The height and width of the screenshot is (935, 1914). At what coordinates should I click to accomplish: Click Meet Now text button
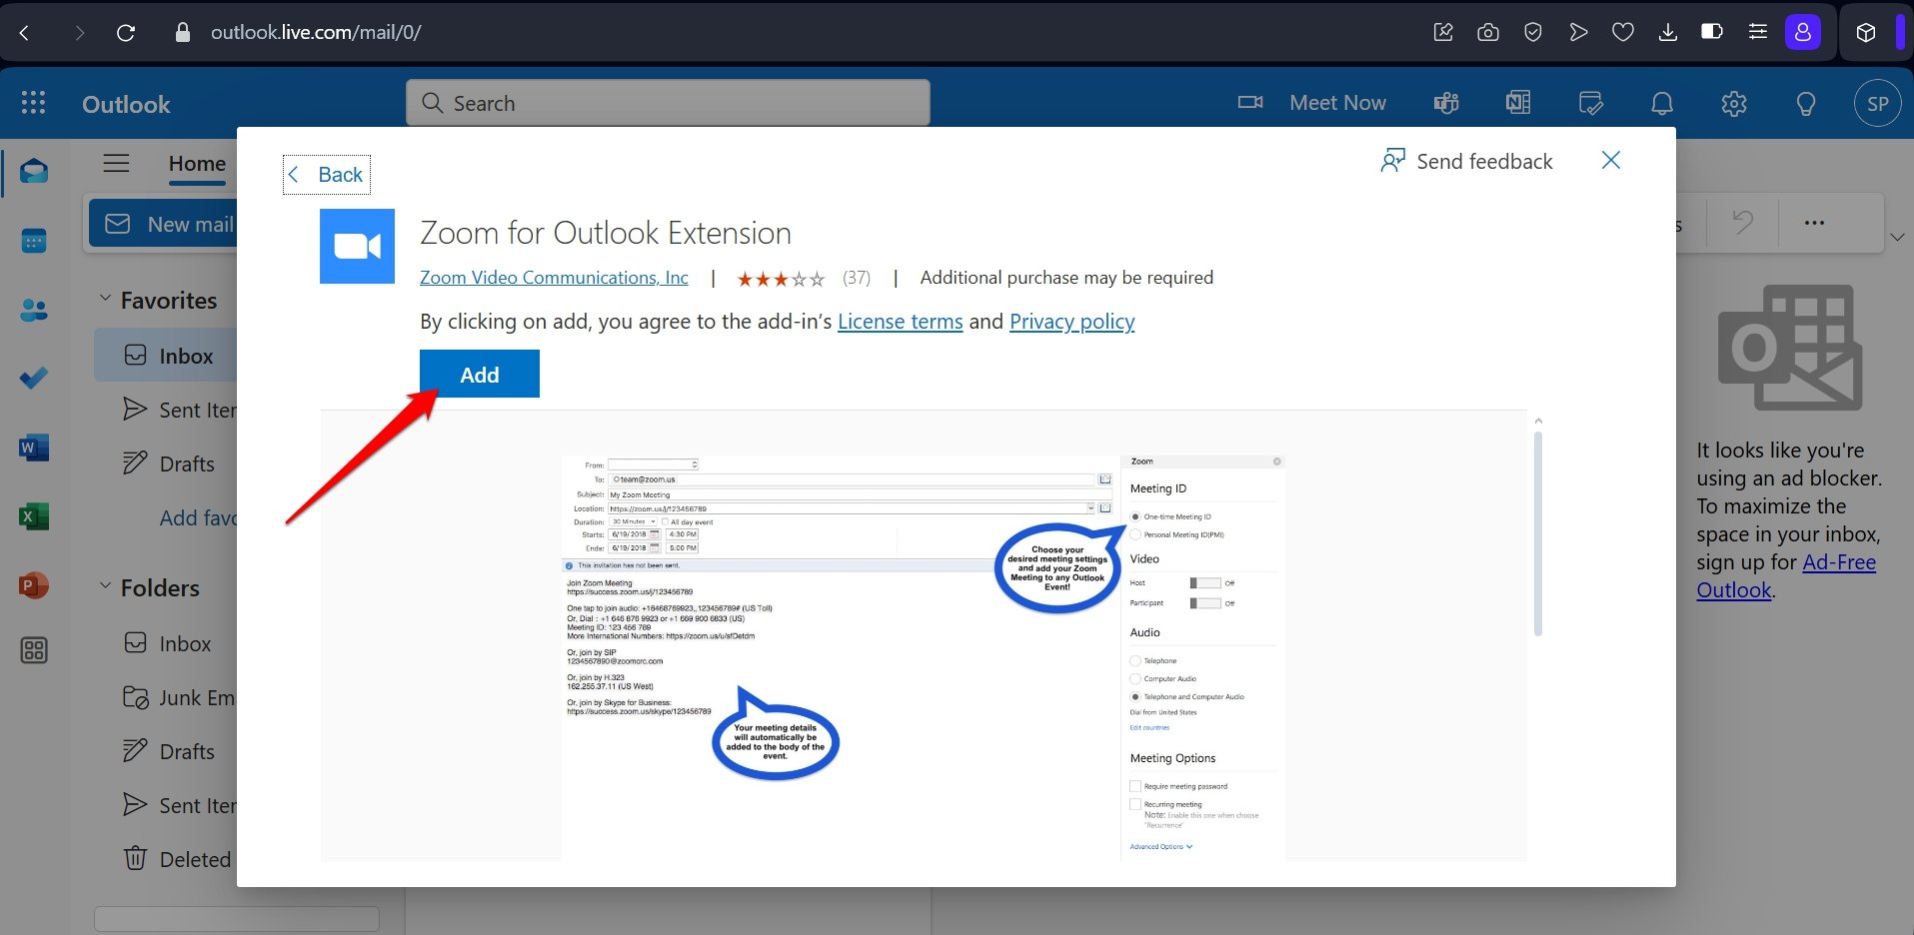pos(1337,103)
